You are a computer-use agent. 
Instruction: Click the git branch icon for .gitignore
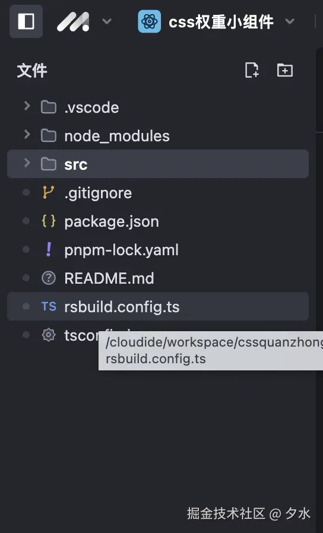[x=48, y=192]
